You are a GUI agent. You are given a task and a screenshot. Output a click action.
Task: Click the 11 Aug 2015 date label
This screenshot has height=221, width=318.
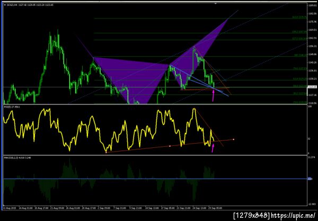10,208
